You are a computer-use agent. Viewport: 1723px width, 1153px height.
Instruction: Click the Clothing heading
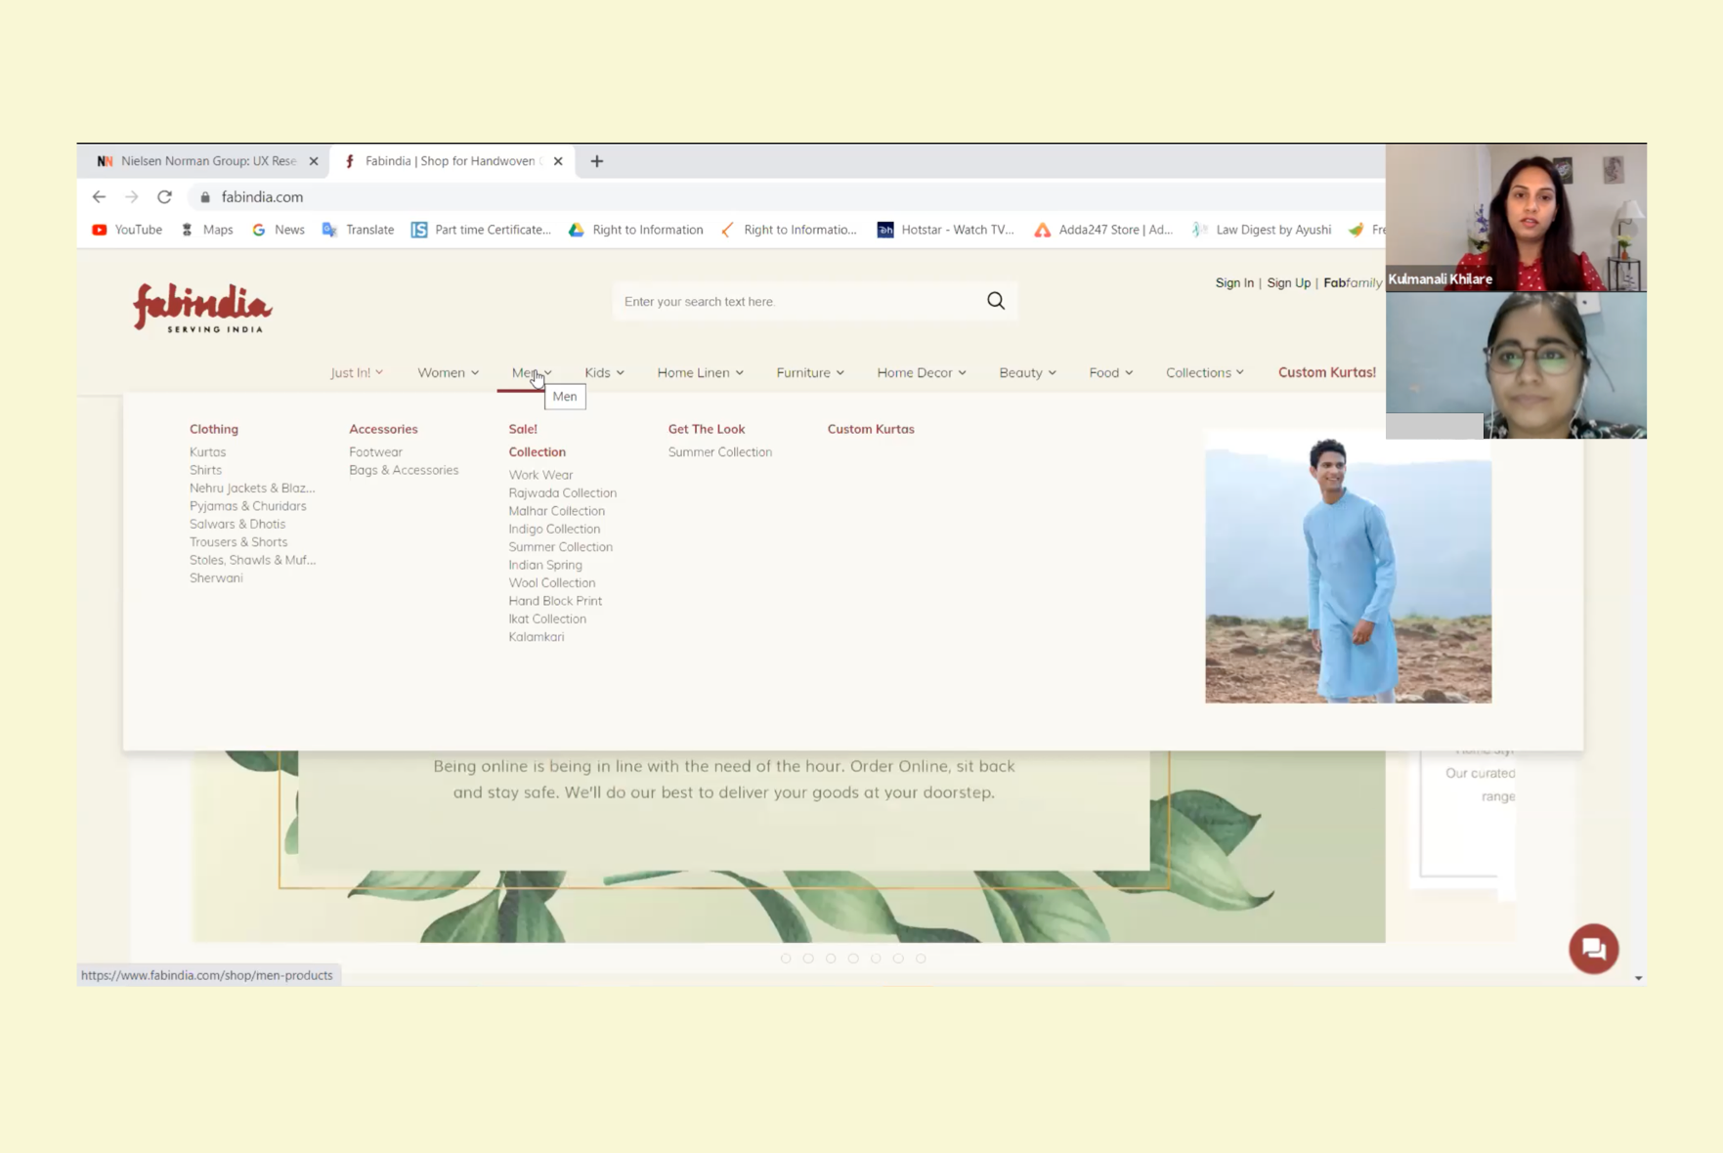point(214,429)
